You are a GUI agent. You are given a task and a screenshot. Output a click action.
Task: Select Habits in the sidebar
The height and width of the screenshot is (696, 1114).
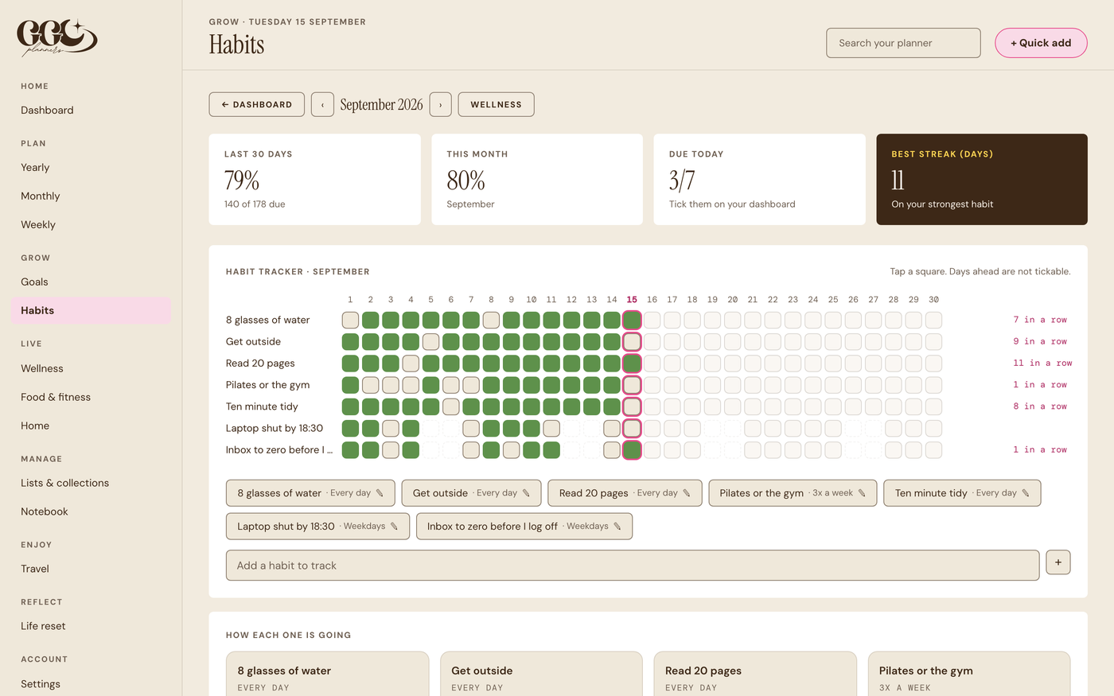(91, 311)
